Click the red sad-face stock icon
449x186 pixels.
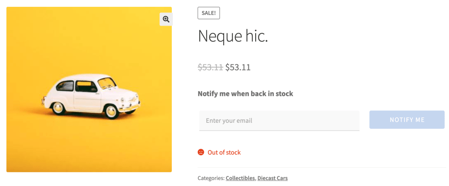point(201,152)
